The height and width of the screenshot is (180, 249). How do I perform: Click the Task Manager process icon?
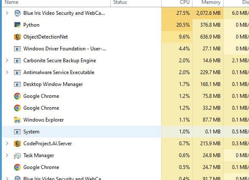pos(17,155)
